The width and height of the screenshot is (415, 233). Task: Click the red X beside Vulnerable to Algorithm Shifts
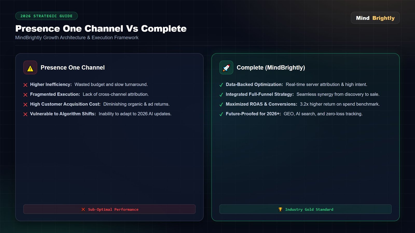coord(25,114)
